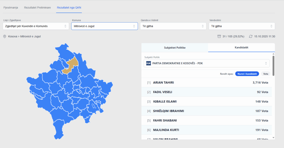Open the Subjekti Politik party selector
The image size is (284, 148).
[206, 63]
